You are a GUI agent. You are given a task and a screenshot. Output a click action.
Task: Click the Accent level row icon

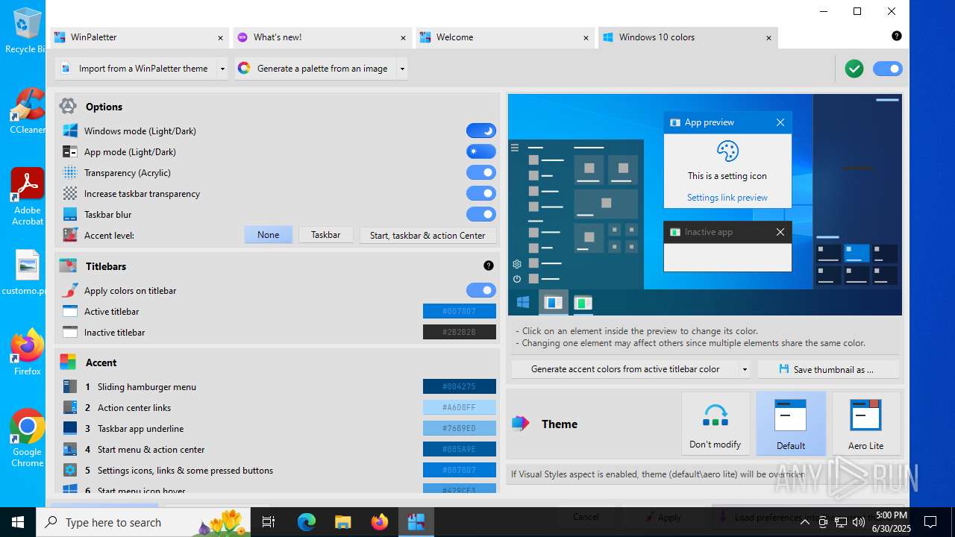pos(70,235)
